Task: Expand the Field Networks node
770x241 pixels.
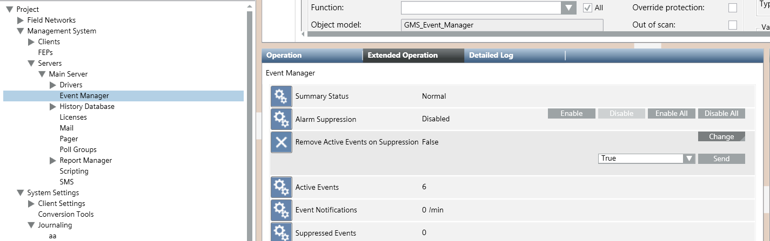Action: [21, 20]
